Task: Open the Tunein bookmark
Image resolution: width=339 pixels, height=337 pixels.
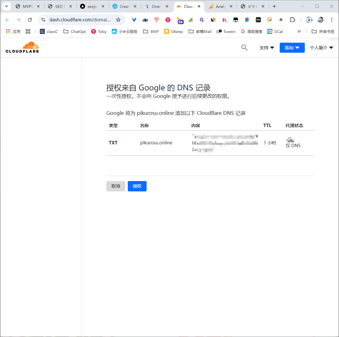Action: [226, 32]
